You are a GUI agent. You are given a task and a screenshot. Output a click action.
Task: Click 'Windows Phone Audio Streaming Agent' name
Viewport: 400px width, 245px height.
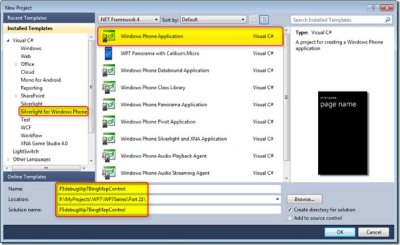click(x=165, y=173)
